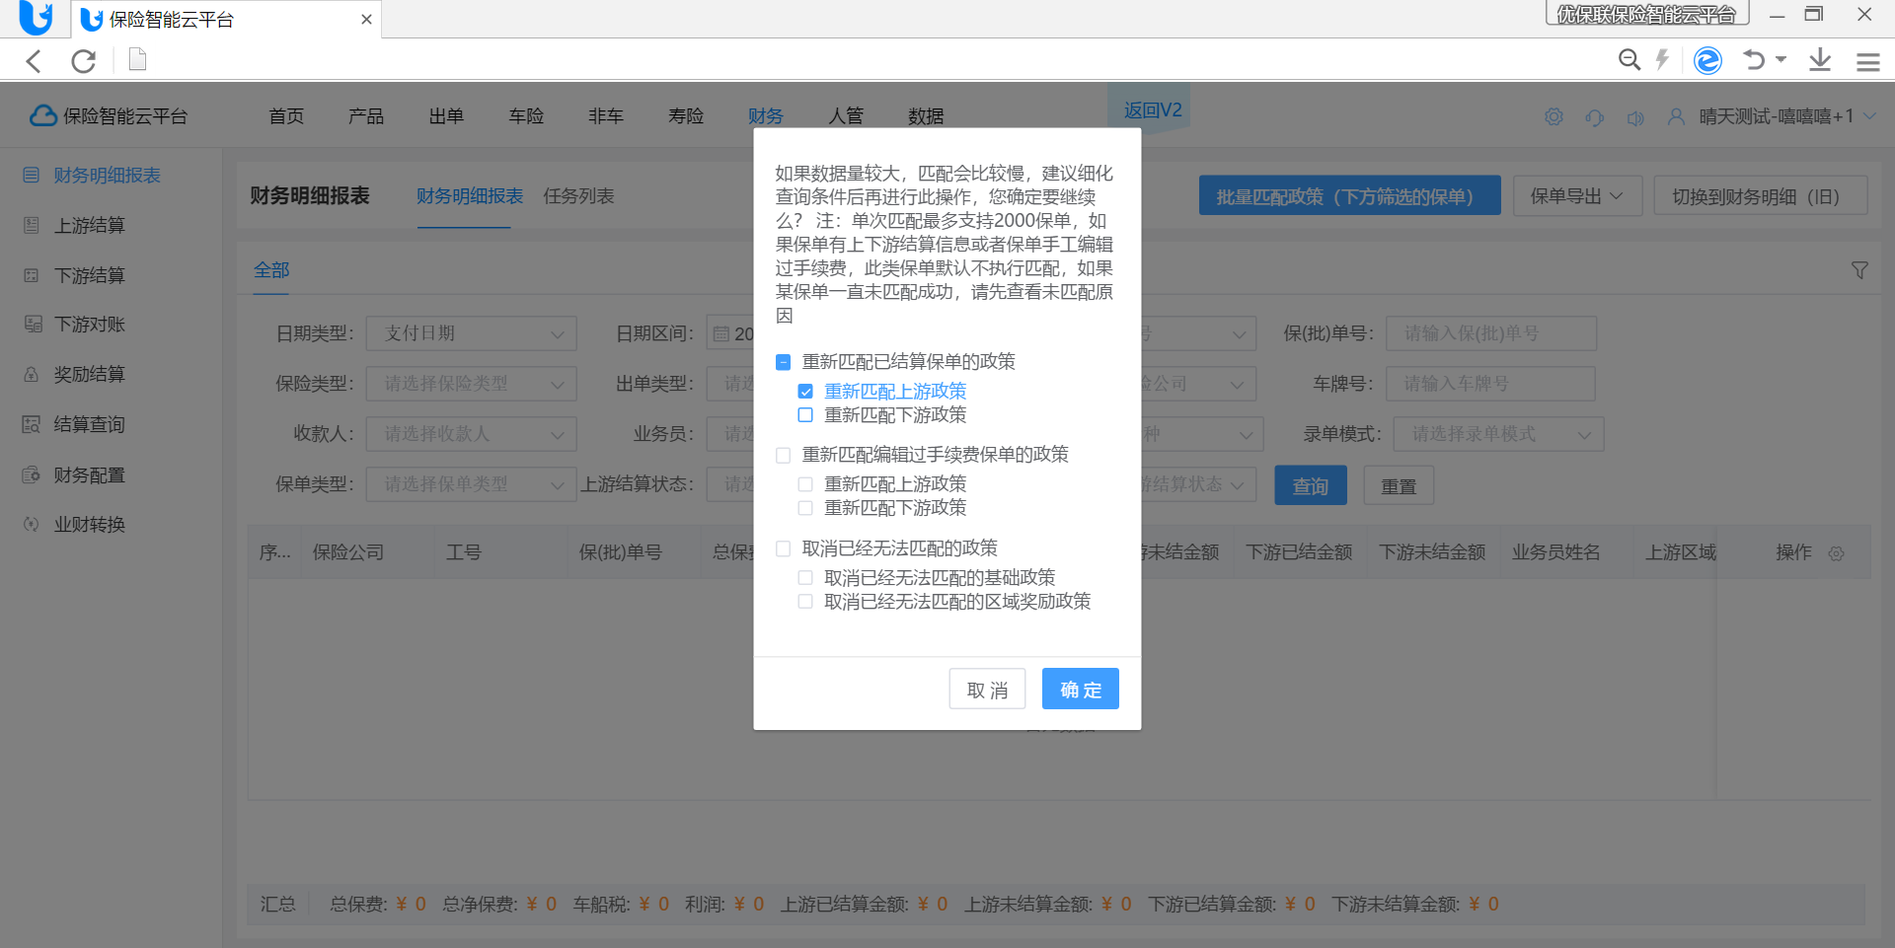Screen dimensions: 1895x948
Task: Open settings gear in the top header
Action: tap(1554, 117)
